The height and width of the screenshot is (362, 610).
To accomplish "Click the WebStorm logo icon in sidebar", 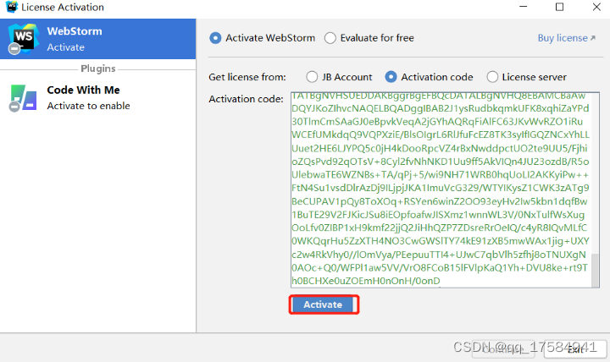I will [24, 38].
